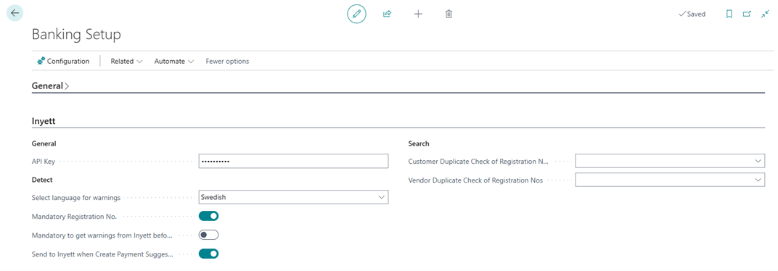Click the Saved status indicator
Viewport: 778px width, 271px height.
tap(692, 14)
